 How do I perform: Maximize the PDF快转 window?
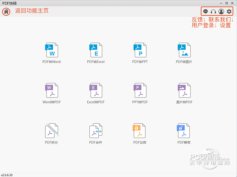tap(226, 3)
